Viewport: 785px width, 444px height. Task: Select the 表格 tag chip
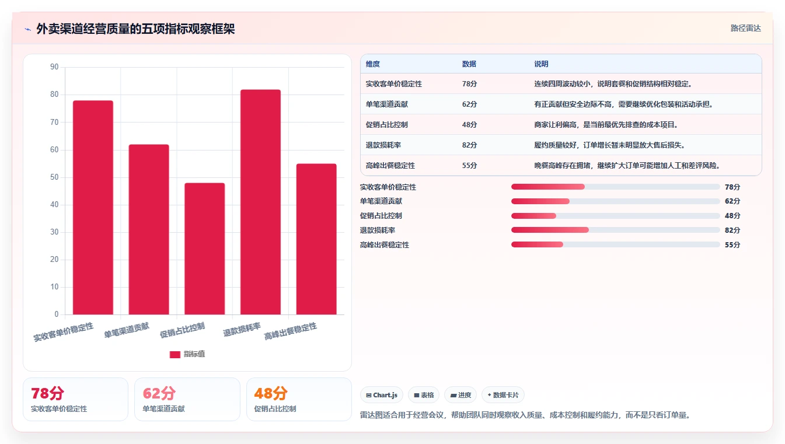(x=424, y=395)
